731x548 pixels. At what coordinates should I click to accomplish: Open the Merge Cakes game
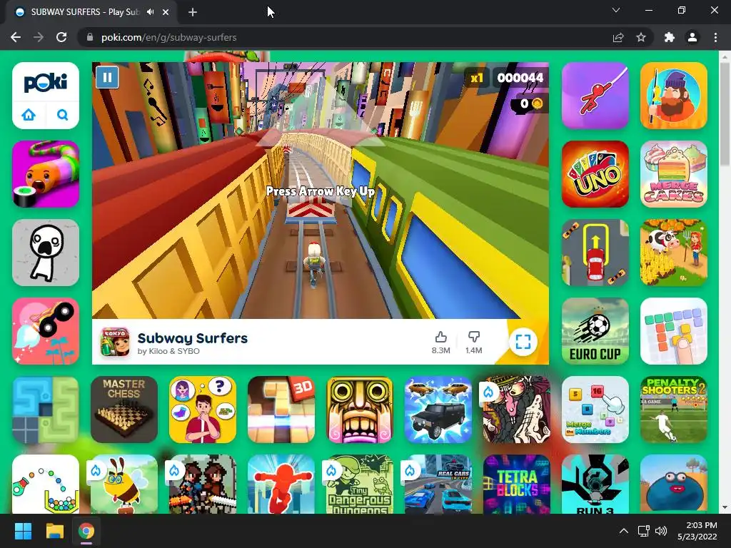coord(674,174)
